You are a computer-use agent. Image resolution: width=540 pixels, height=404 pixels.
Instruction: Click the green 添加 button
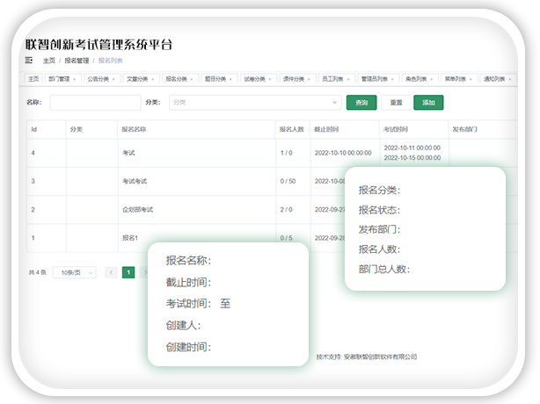[x=428, y=103]
